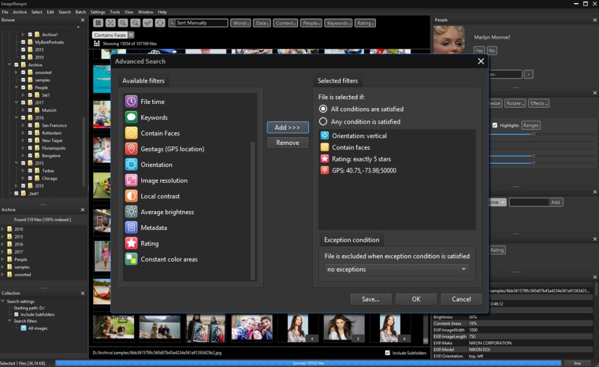Expand the 2016 folder in Archive panel
The width and height of the screenshot is (599, 367).
point(3,244)
